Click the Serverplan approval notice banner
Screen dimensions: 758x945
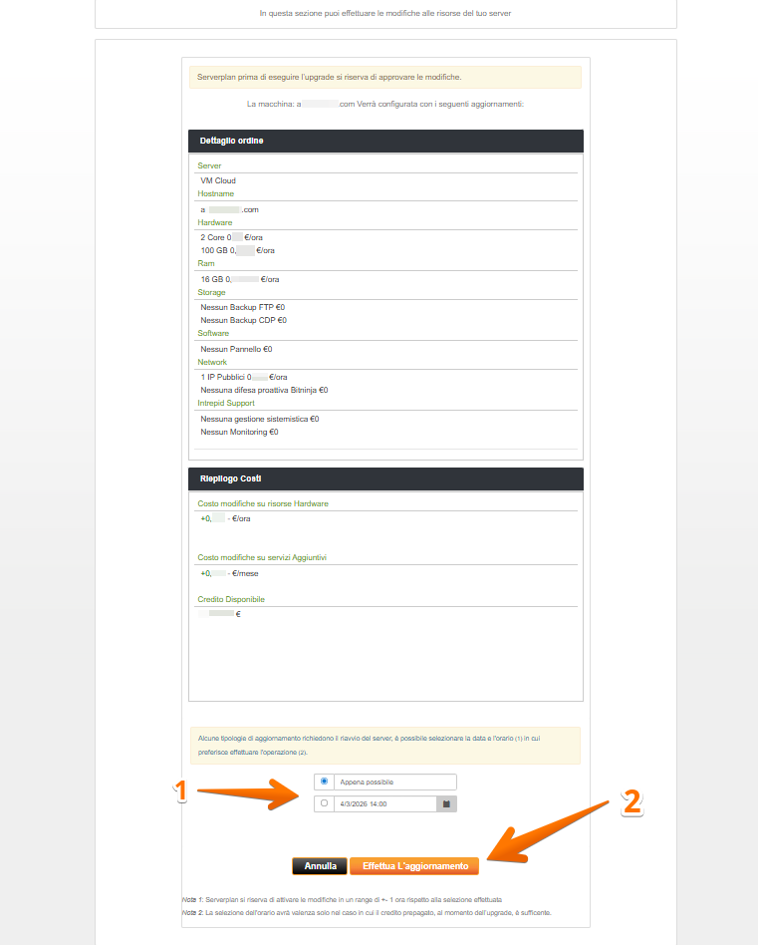tap(385, 77)
